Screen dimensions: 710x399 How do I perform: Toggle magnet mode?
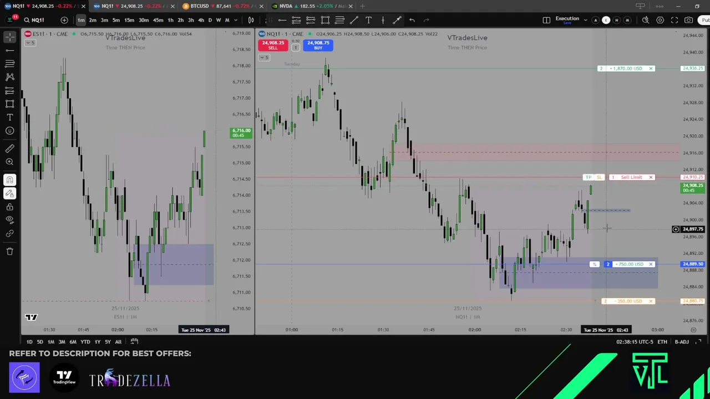click(x=10, y=180)
